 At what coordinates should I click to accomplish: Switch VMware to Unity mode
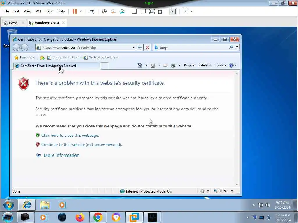tap(161, 11)
